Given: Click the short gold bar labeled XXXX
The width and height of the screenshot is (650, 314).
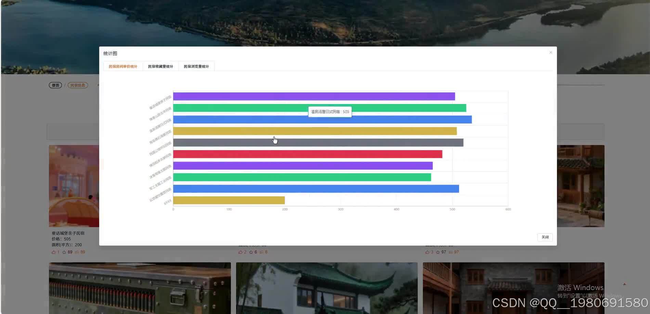Looking at the screenshot, I should pyautogui.click(x=229, y=200).
